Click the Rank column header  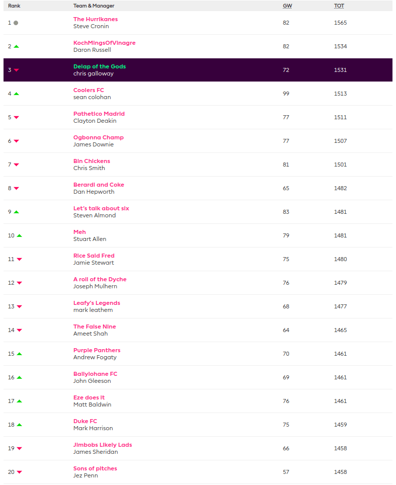tap(14, 6)
